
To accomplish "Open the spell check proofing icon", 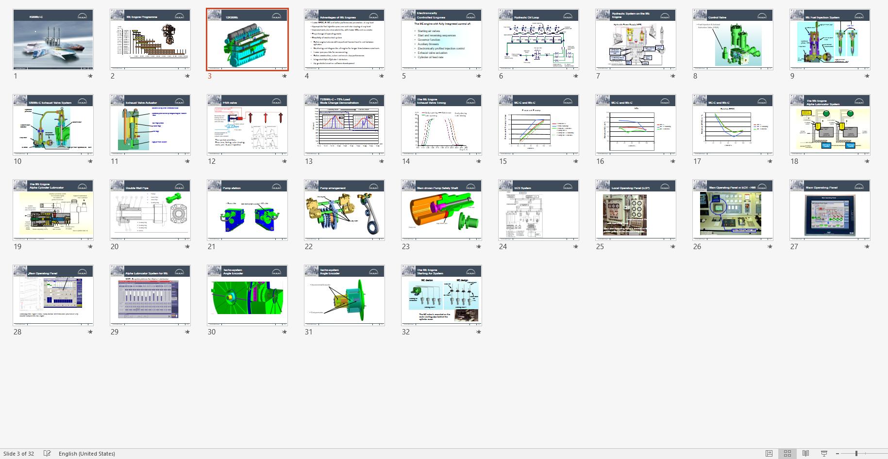I will (x=47, y=453).
